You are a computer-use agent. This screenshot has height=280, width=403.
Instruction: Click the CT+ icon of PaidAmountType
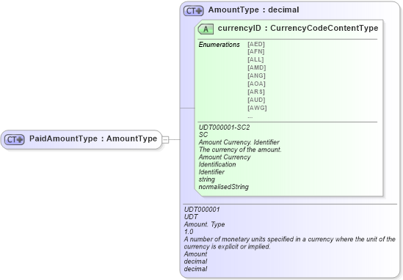tap(15, 139)
